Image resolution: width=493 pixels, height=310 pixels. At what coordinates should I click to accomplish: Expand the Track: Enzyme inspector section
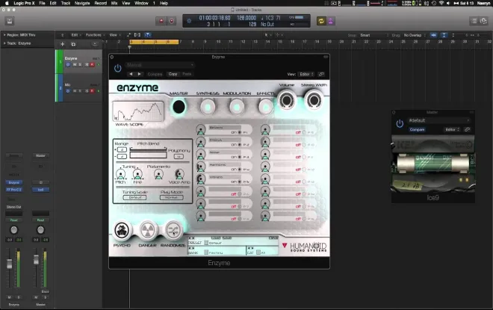tap(4, 43)
